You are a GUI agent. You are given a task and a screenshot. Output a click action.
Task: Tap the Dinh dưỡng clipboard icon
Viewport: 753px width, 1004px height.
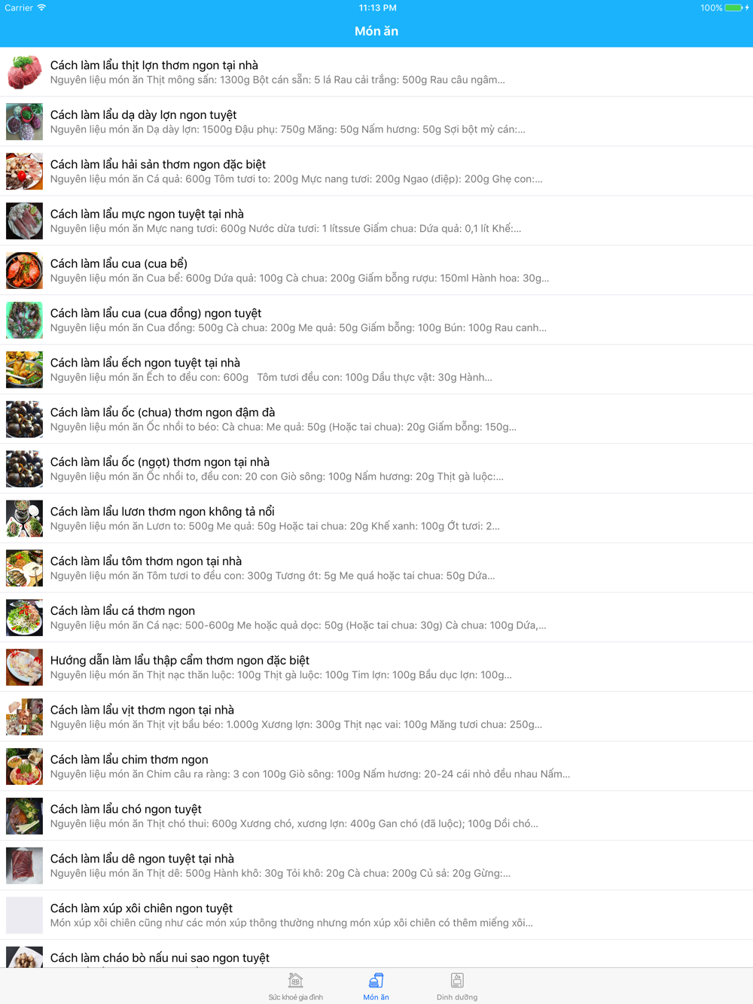tap(457, 980)
